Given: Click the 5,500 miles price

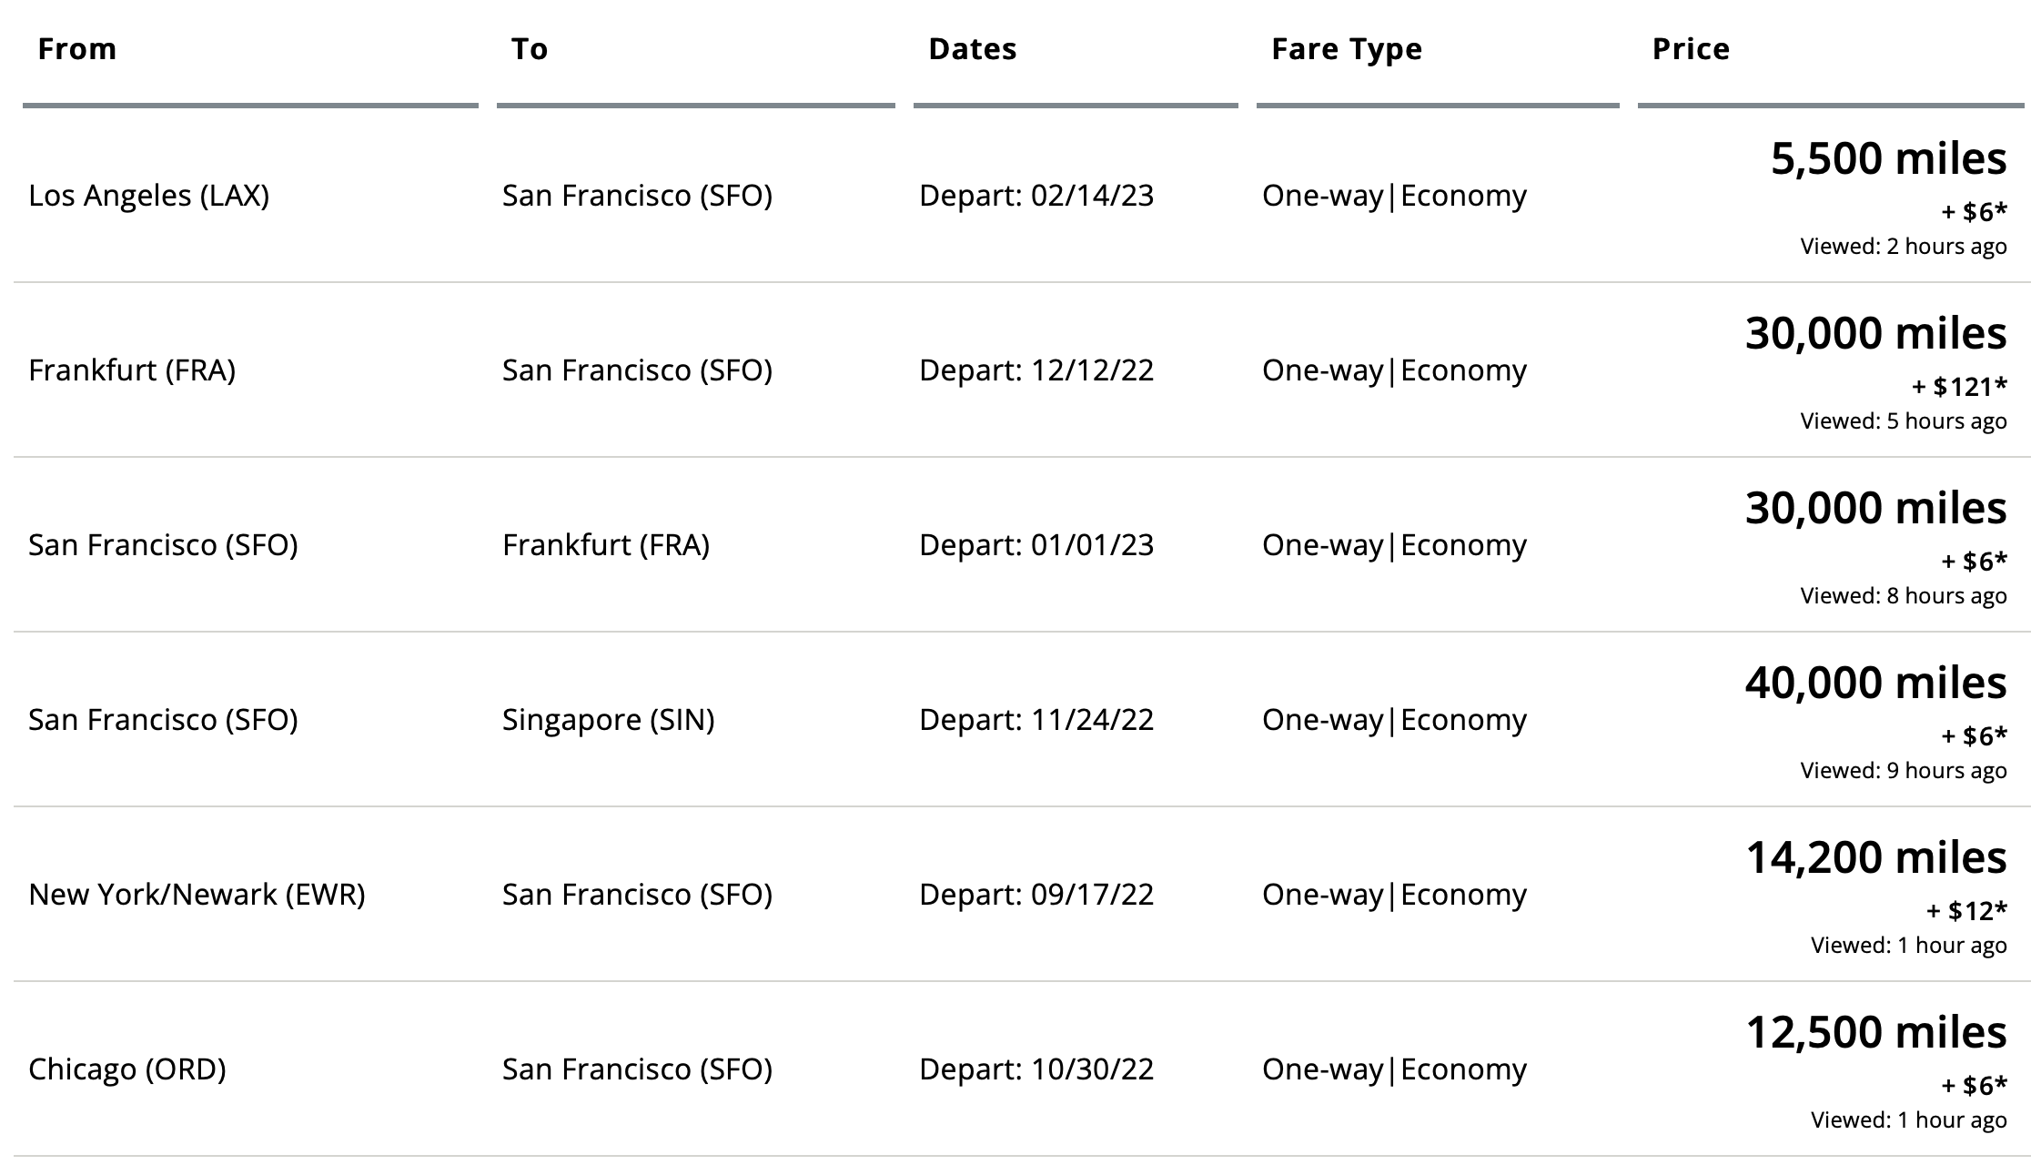Looking at the screenshot, I should tap(1888, 159).
